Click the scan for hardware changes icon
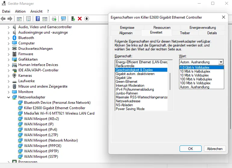The image size is (232, 168). (x=63, y=19)
